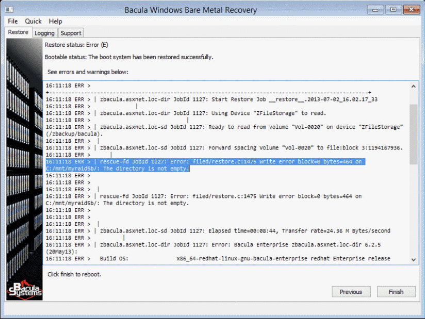The height and width of the screenshot is (319, 425).
Task: Open the Quick menu
Action: (33, 21)
